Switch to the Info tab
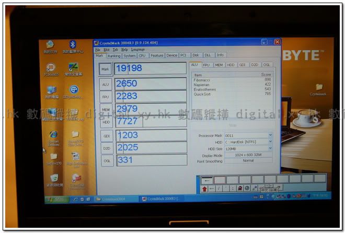345x233 pixels. [221, 55]
